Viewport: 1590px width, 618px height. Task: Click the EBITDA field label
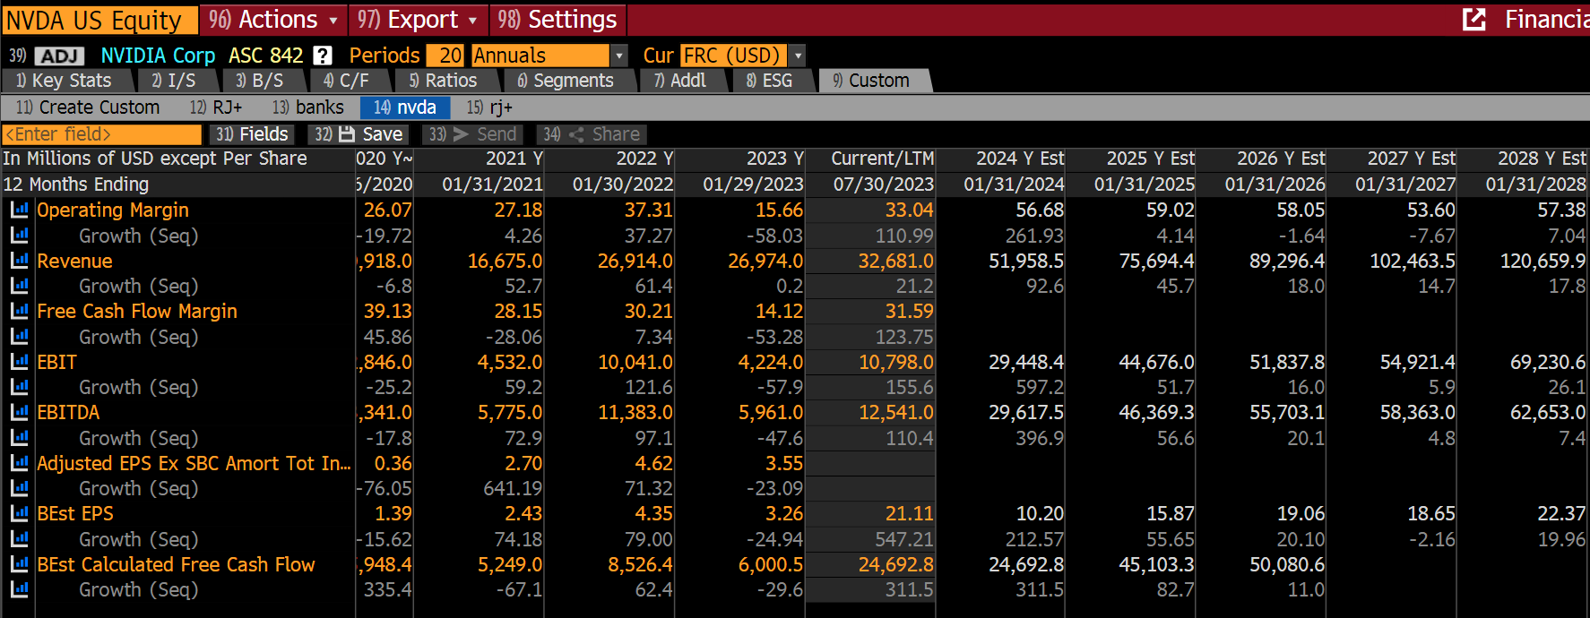(x=68, y=412)
